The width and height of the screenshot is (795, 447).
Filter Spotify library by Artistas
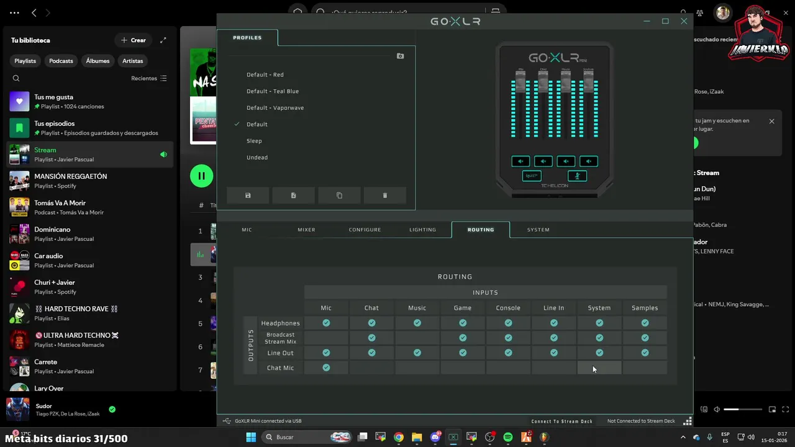pos(133,61)
